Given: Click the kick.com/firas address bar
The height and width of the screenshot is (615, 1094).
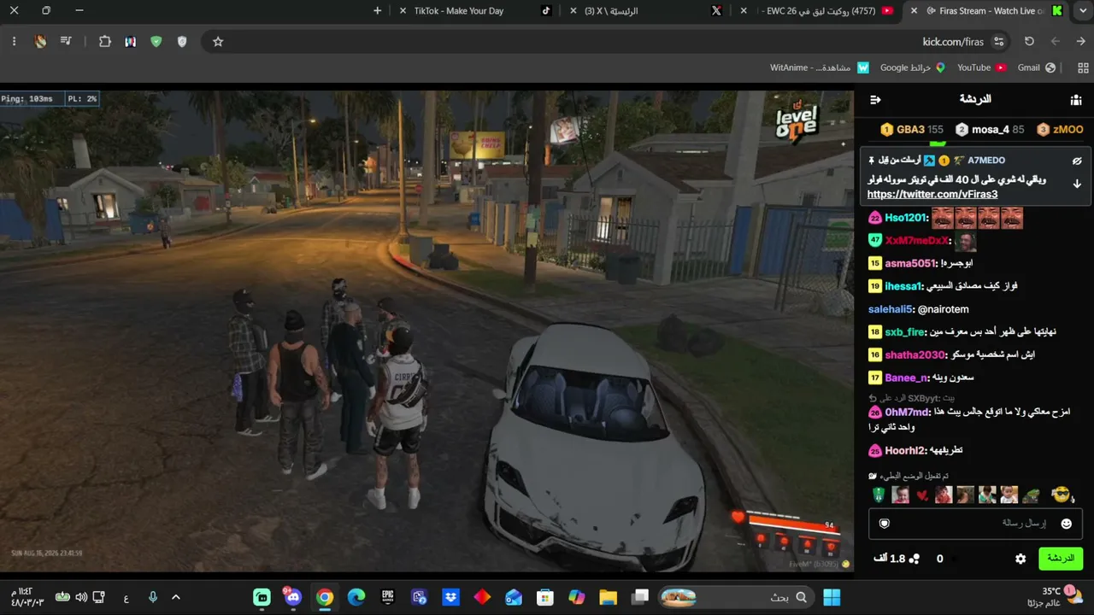Looking at the screenshot, I should tap(607, 41).
